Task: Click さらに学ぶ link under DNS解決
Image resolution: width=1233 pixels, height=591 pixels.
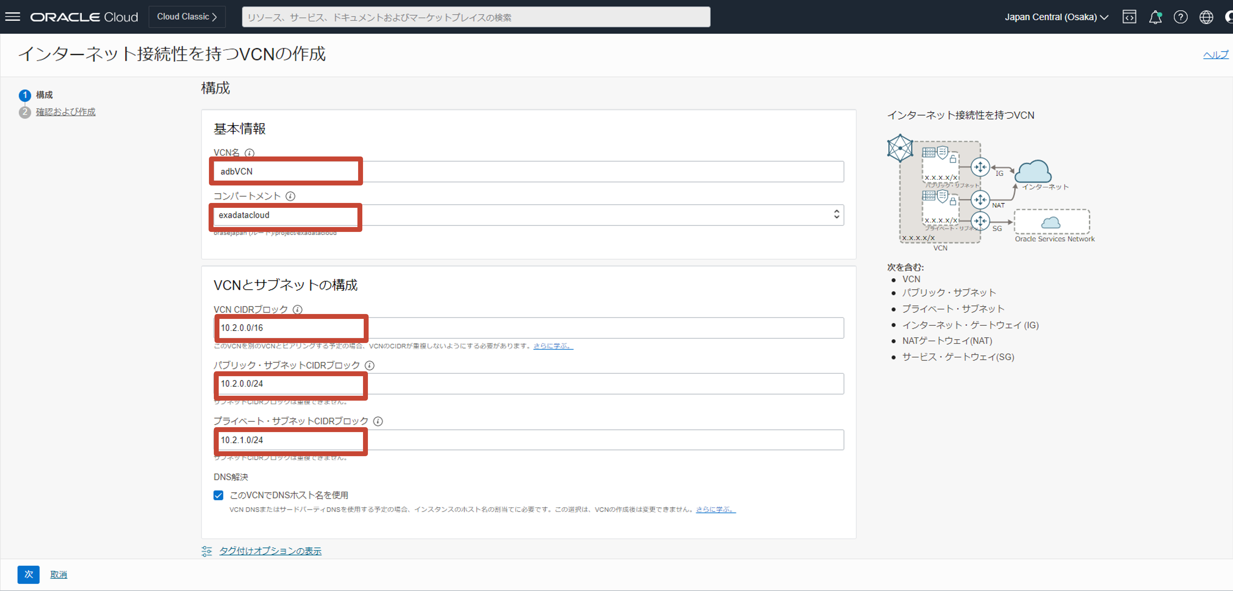Action: click(x=716, y=509)
